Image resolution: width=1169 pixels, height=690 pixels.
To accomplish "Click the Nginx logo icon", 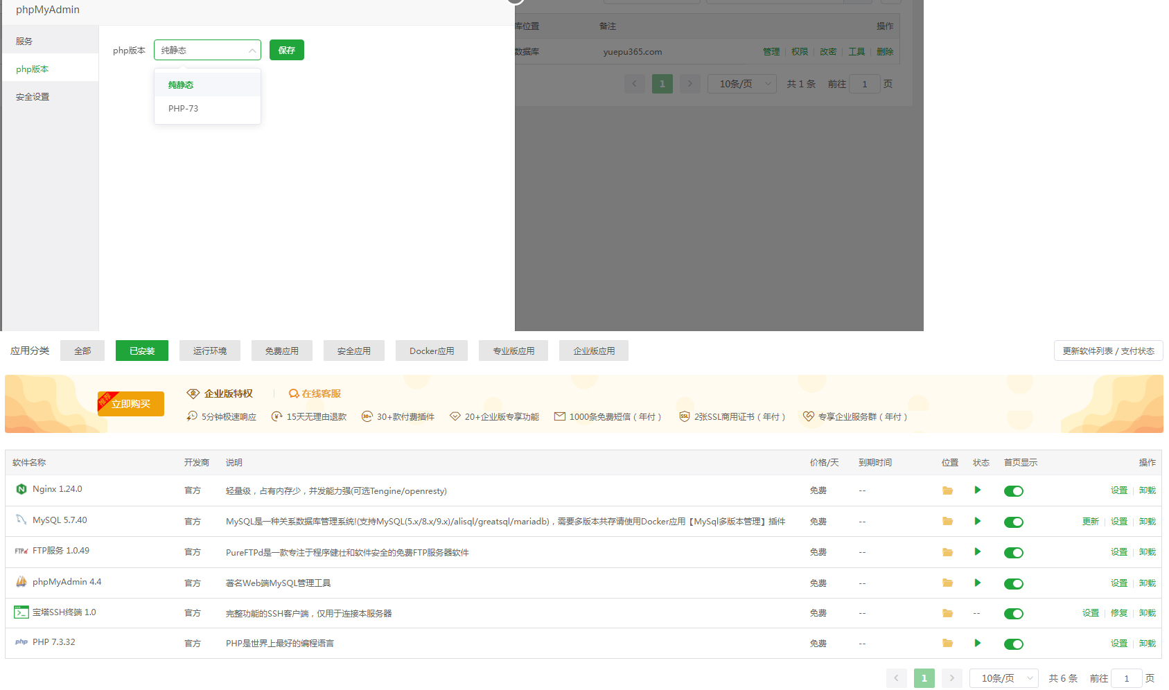I will (21, 489).
